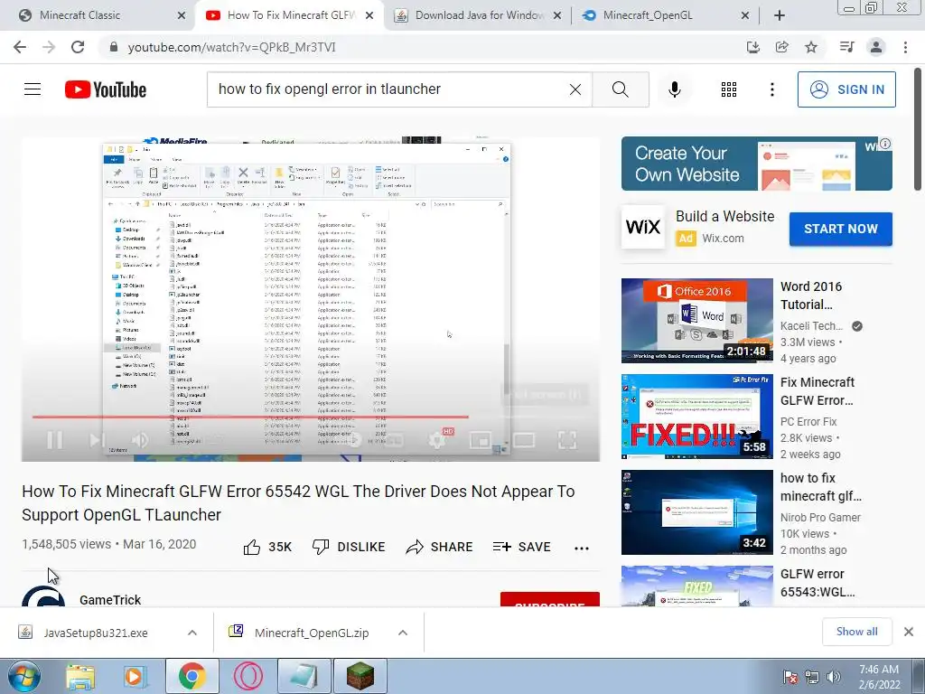
Task: Start voice search with the microphone
Action: click(674, 89)
